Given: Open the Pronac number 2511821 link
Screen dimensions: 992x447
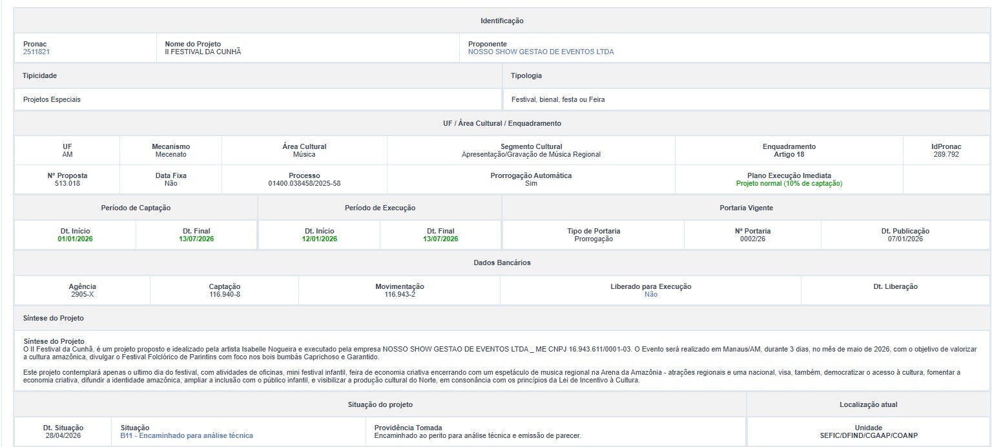Looking at the screenshot, I should click(36, 52).
